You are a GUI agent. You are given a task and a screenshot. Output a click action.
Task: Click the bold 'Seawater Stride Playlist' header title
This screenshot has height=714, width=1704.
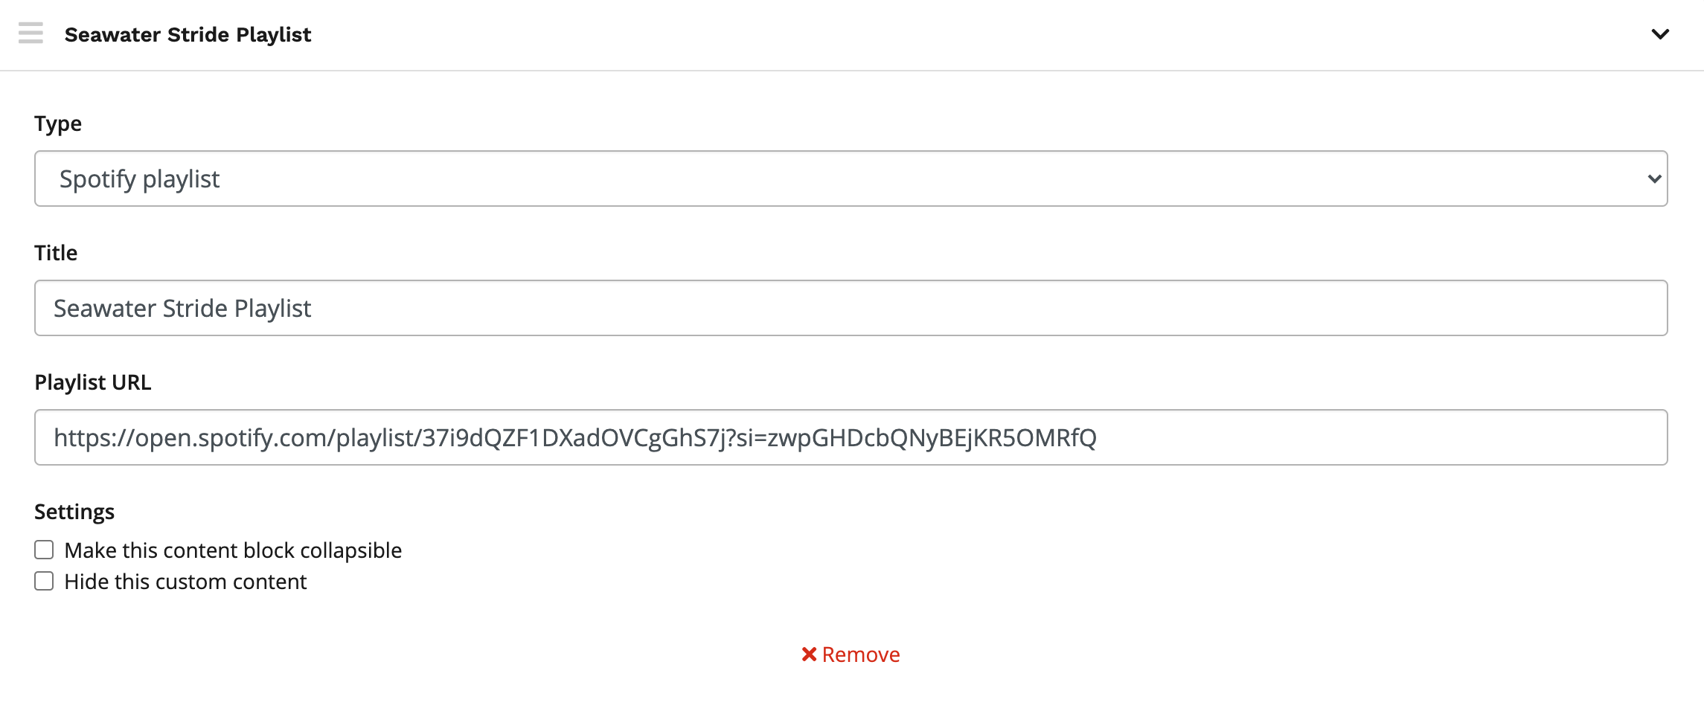point(188,35)
